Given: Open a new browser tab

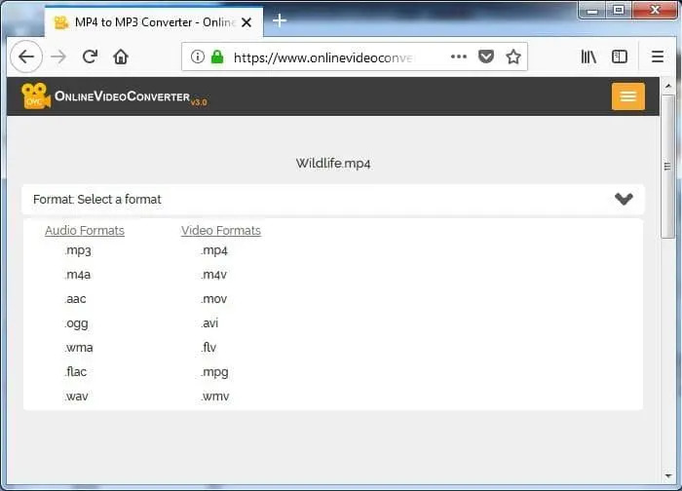Looking at the screenshot, I should pyautogui.click(x=280, y=20).
